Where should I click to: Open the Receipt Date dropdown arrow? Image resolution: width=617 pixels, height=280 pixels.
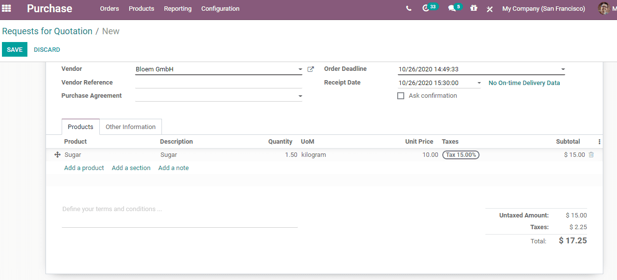(479, 83)
